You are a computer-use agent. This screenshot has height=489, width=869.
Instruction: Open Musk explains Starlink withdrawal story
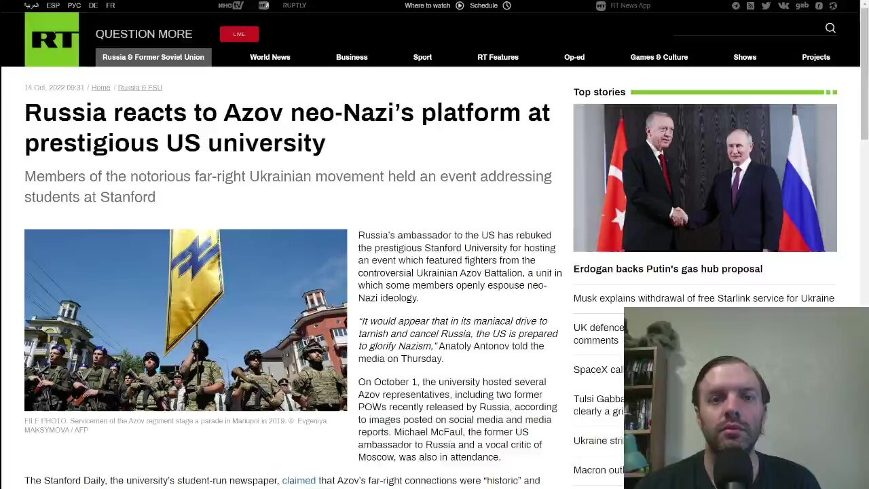click(704, 298)
